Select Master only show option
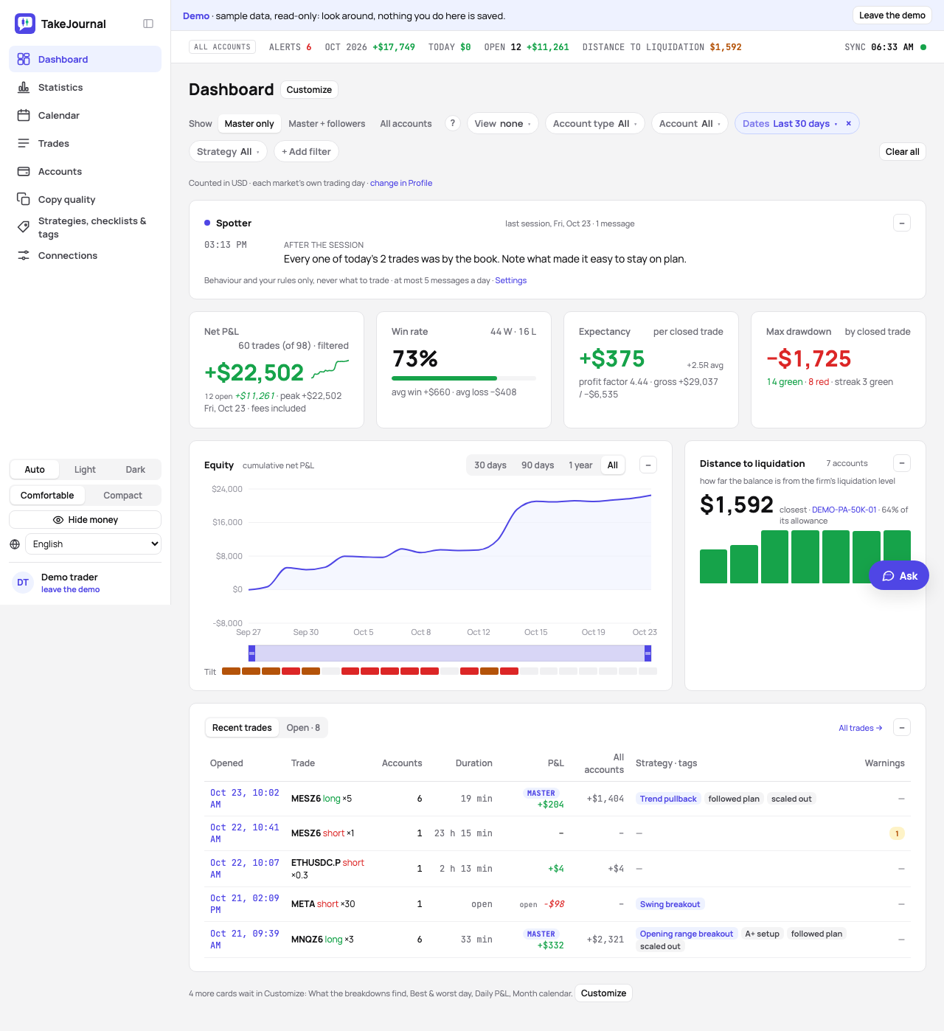This screenshot has width=944, height=1031. tap(249, 123)
